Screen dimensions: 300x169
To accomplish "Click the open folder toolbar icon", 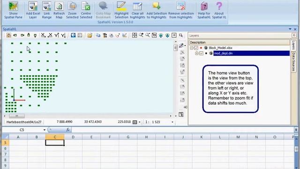I will pyautogui.click(x=90, y=35).
